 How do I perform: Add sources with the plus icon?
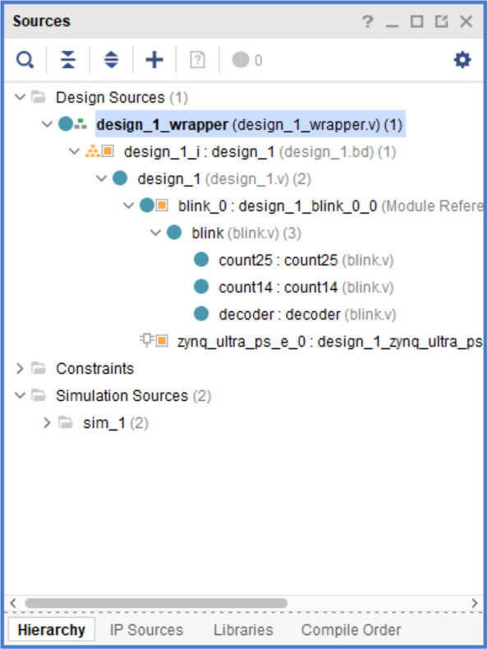(x=154, y=60)
